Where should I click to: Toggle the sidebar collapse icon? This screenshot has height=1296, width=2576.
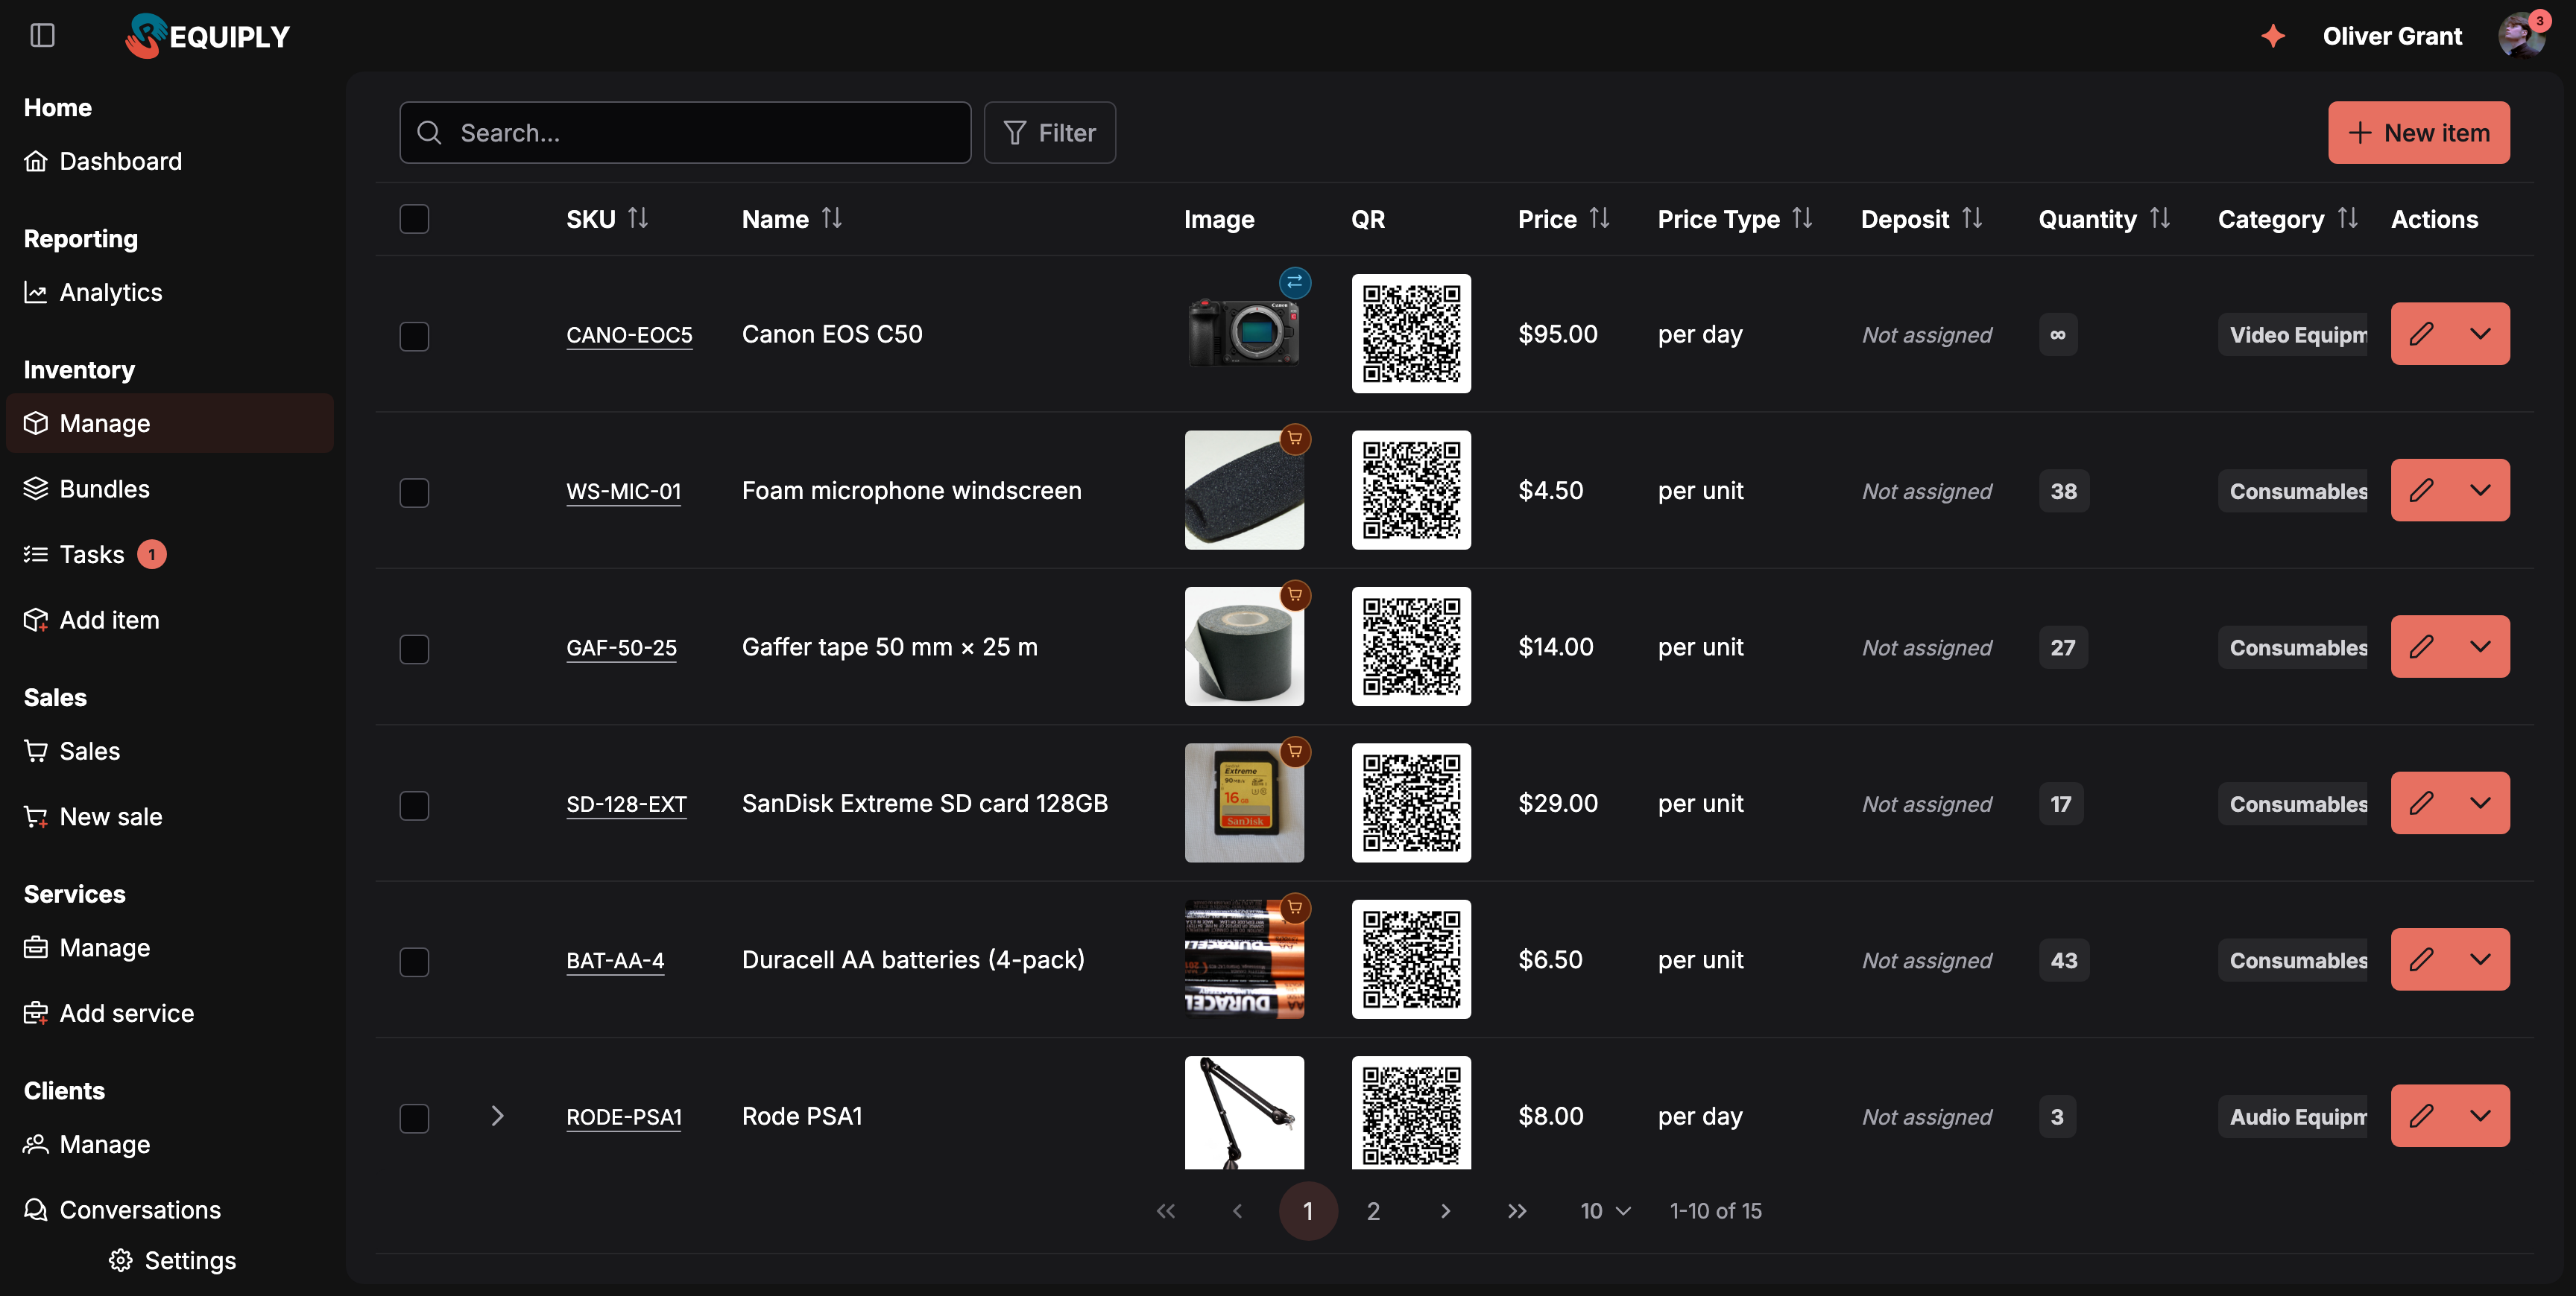(42, 36)
